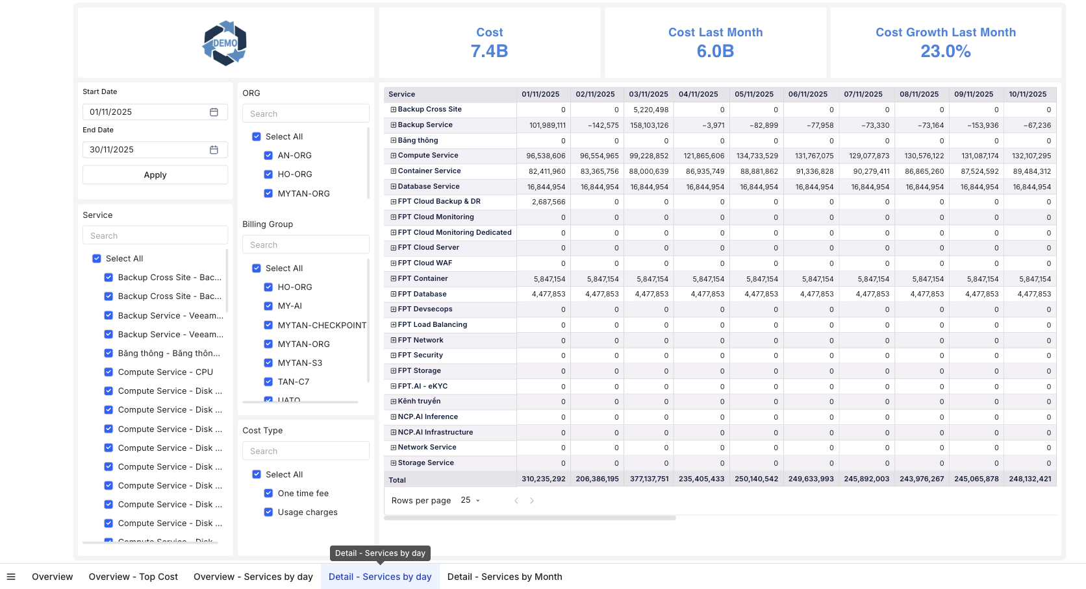1086x589 pixels.
Task: Expand the Backup Service row
Action: coord(392,125)
